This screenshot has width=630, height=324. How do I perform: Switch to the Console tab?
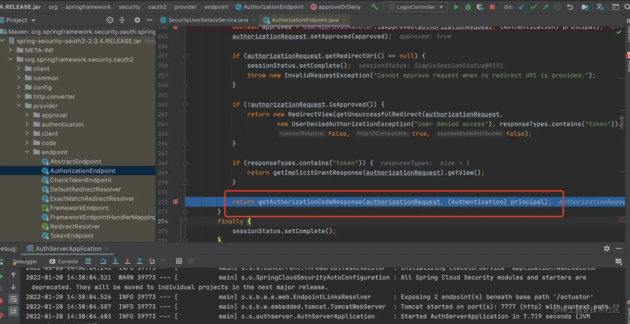64,262
